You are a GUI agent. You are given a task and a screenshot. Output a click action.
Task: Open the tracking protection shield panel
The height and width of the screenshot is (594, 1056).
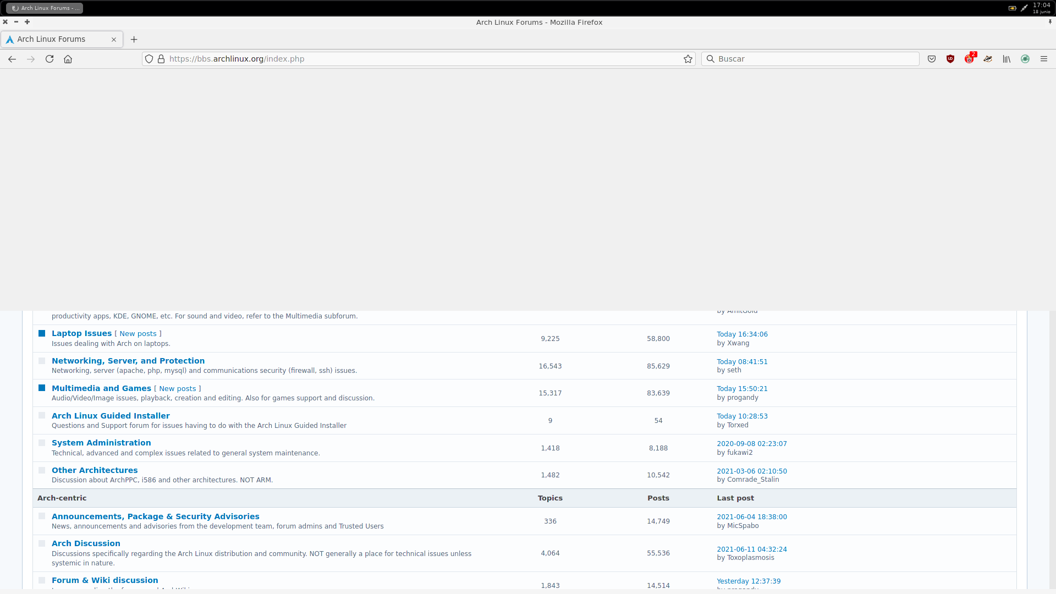149,59
